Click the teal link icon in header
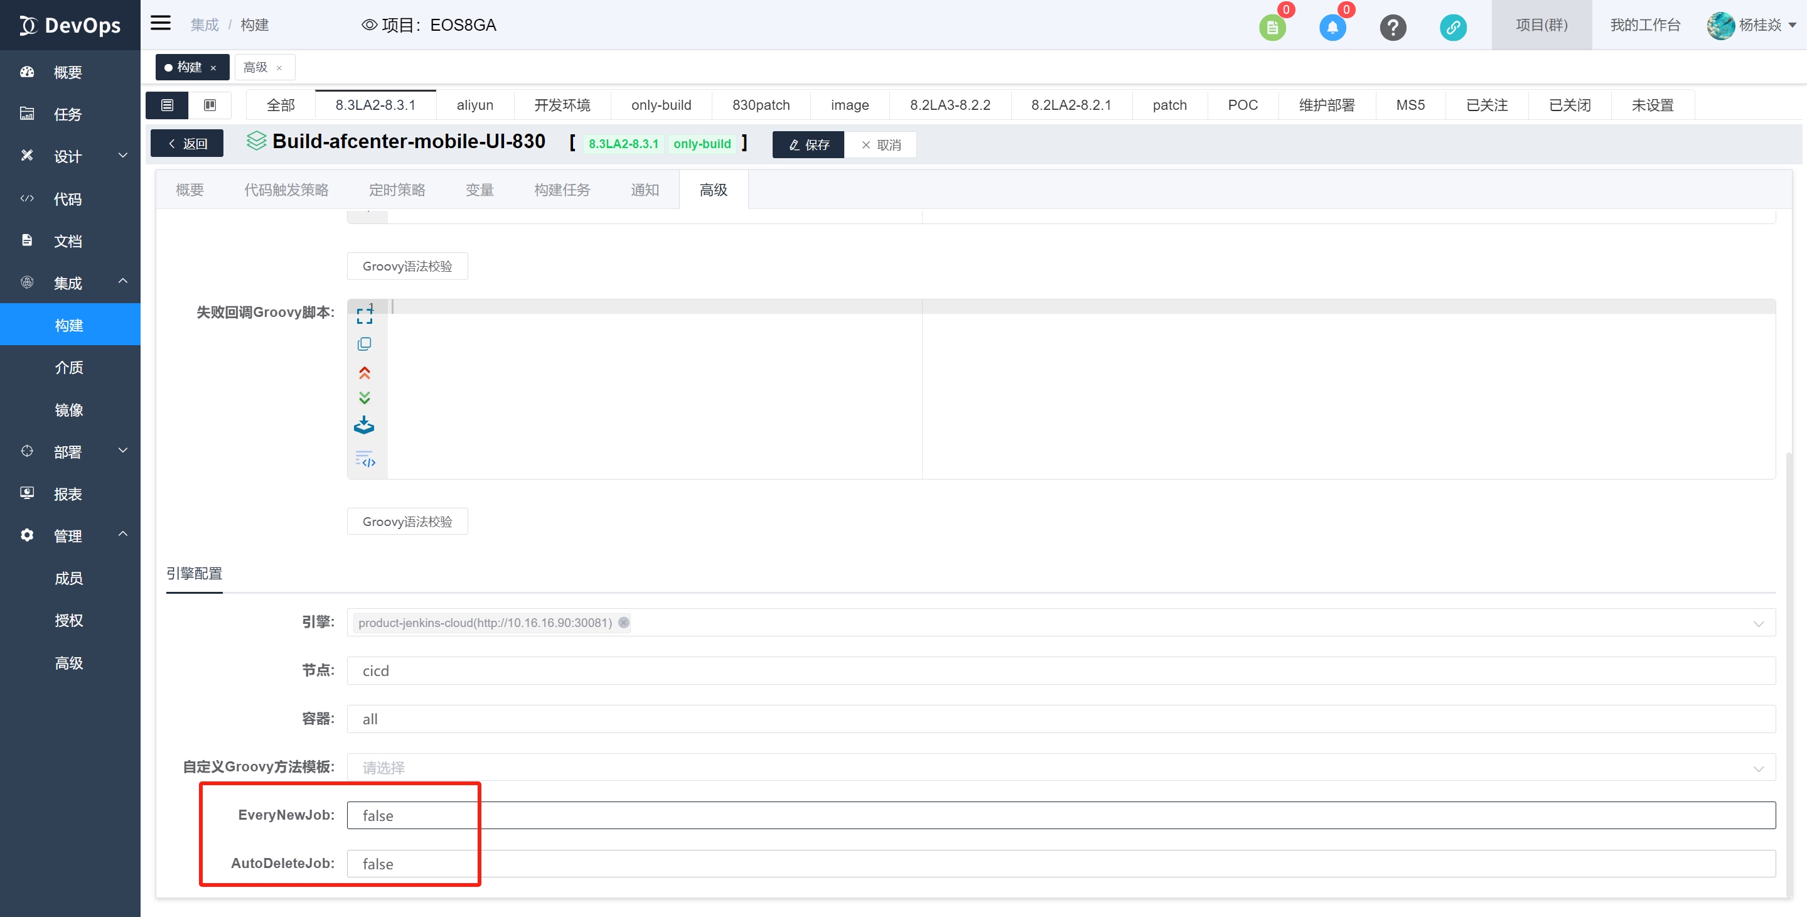Screen dimensions: 1807x917 tap(1453, 26)
